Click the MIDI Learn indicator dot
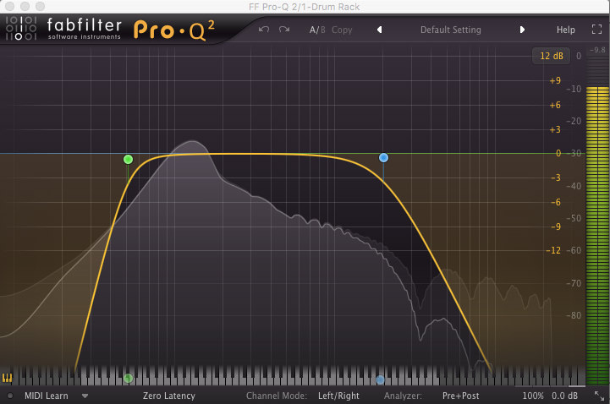 [10, 396]
